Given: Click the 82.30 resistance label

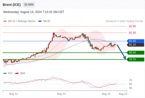Looking at the screenshot, I should click(x=132, y=33).
